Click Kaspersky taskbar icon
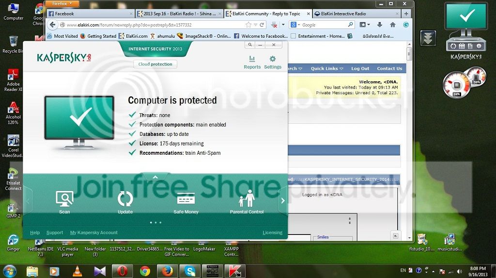 (235, 271)
